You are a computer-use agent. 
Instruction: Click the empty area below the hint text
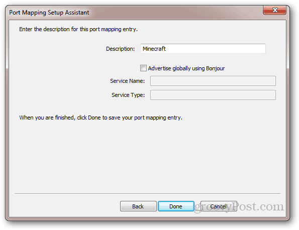pos(147,156)
